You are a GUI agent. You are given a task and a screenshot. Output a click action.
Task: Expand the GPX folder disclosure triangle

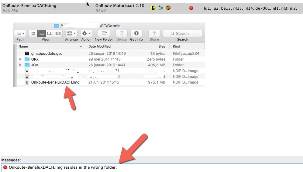click(21, 59)
